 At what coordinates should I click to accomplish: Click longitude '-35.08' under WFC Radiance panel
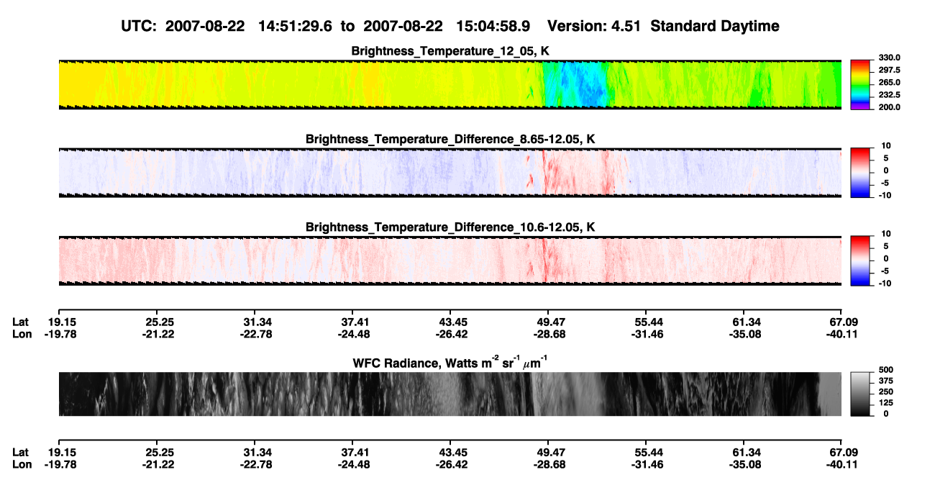[x=745, y=464]
